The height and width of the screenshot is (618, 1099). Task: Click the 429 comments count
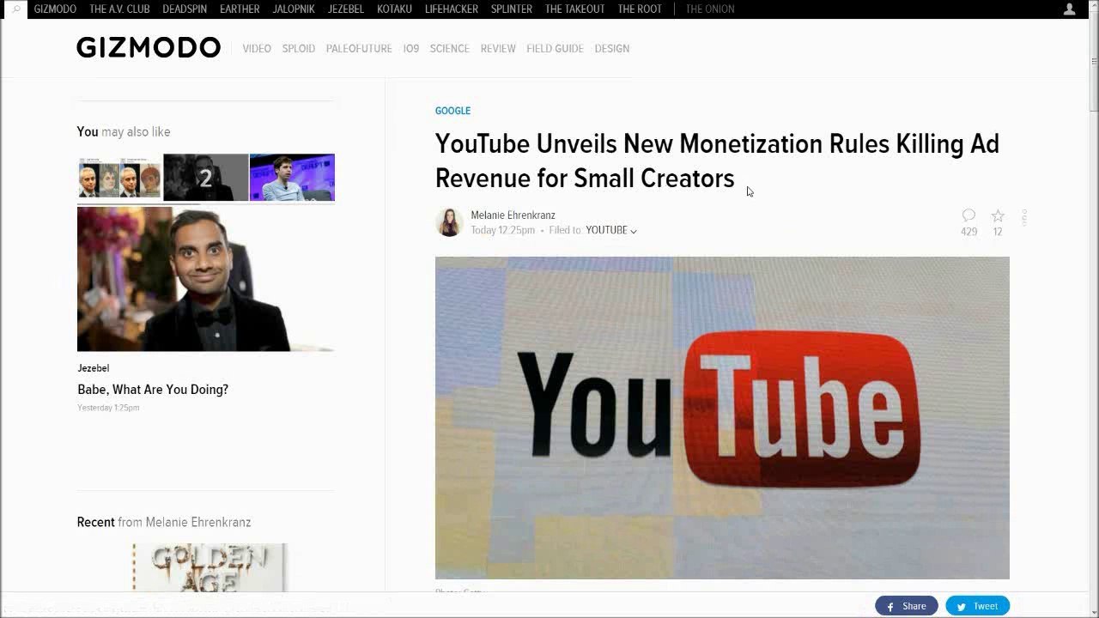coord(968,232)
